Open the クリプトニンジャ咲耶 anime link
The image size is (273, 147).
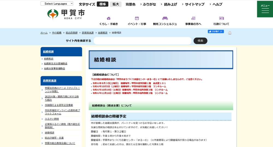coord(62,90)
